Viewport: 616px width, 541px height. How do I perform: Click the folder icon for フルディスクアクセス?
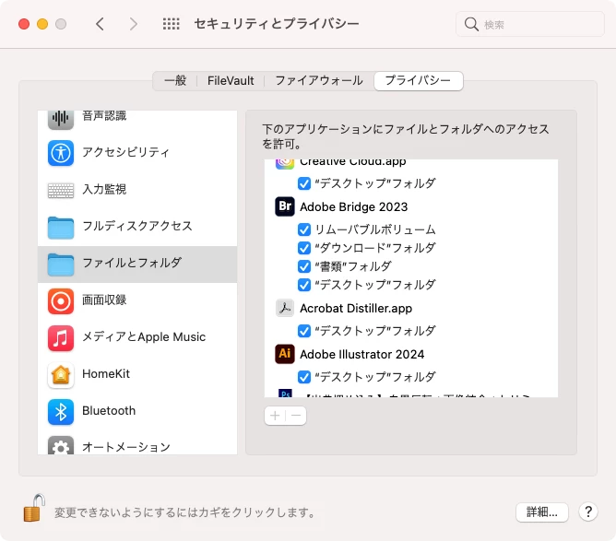point(61,228)
